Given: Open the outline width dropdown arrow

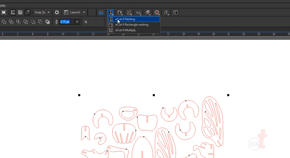Looking at the screenshot, I should pyautogui.click(x=77, y=22).
